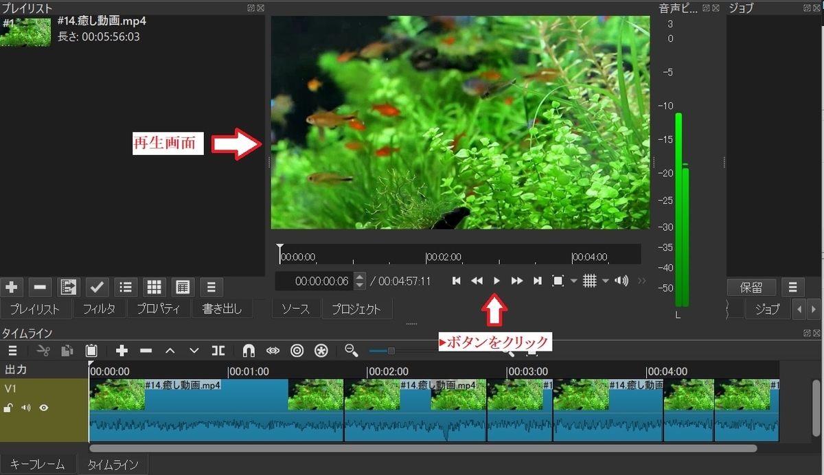Open the timeline hamburger menu

tap(12, 351)
